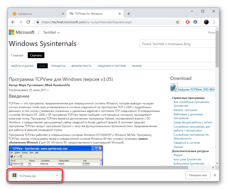Viewport: 227px width, 189px height.
Task: Open the Сведения о системе sidebar link
Action: click(x=187, y=143)
